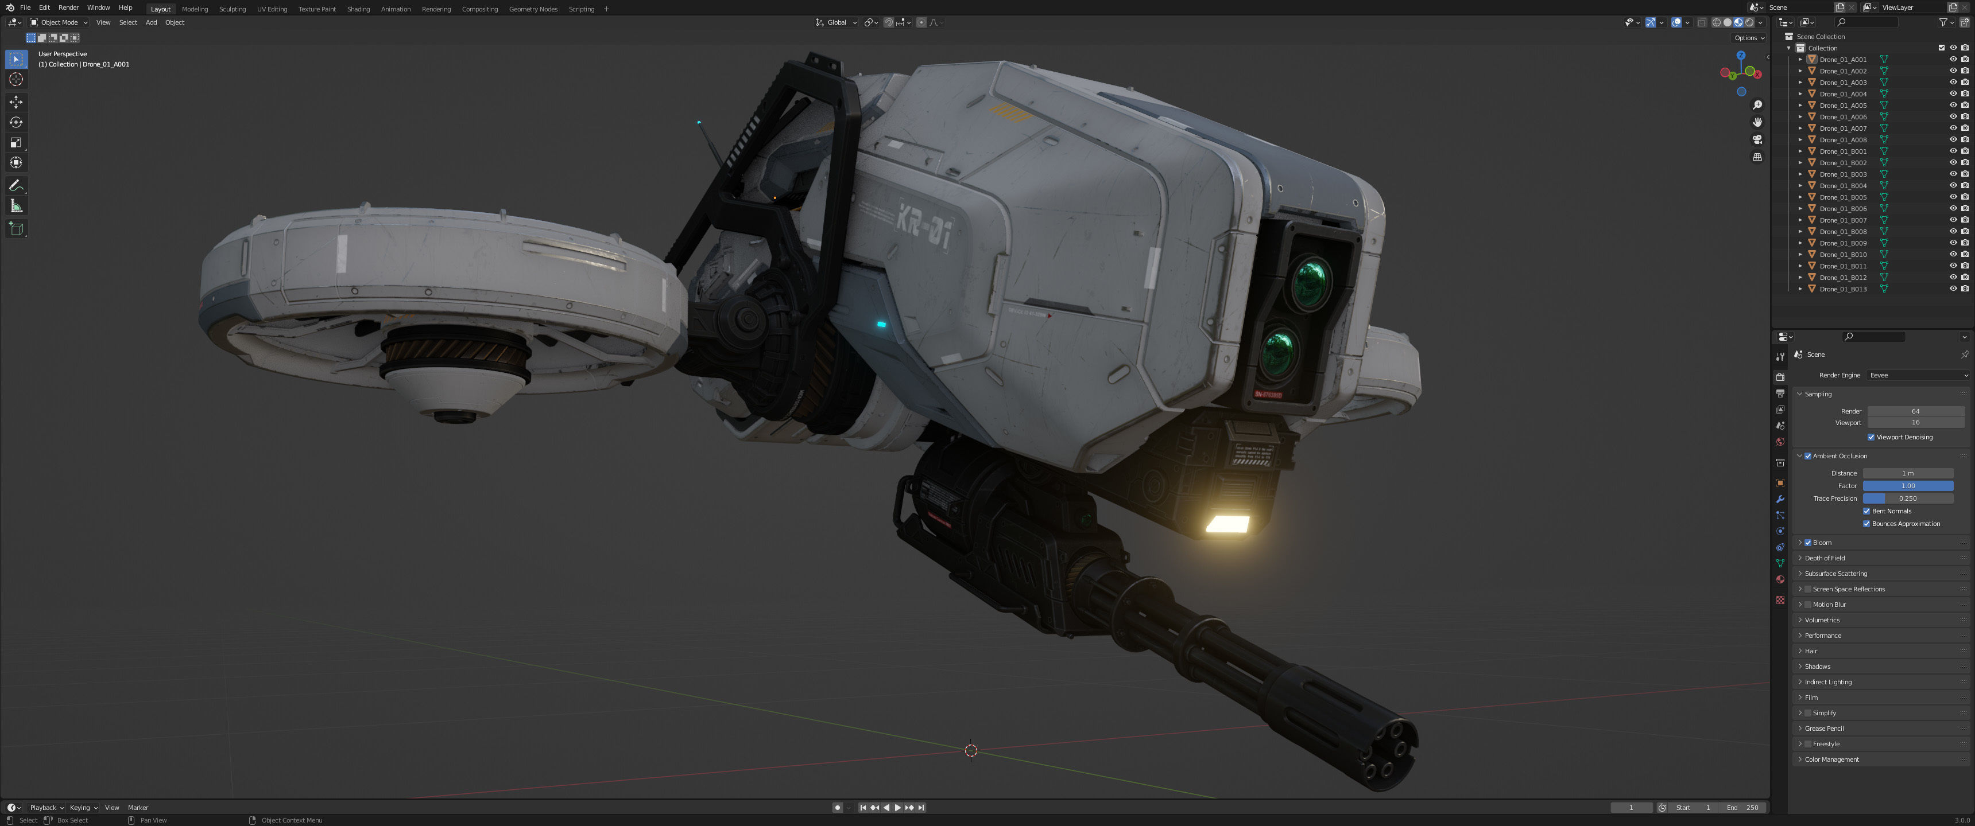Toggle camera view gizmo button

[x=1757, y=139]
